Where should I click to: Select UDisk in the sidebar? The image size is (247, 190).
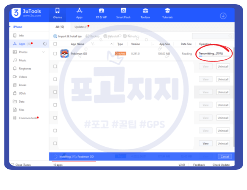(x=29, y=93)
